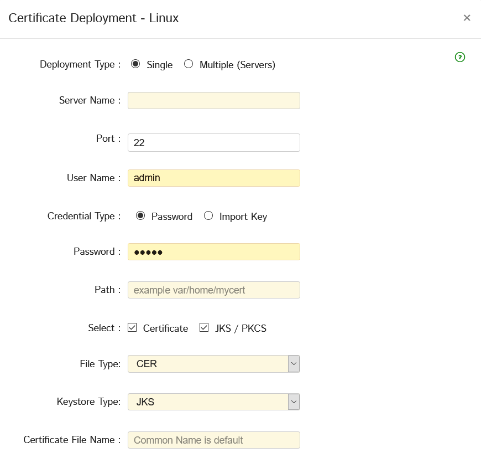
Task: Focus the Port field showing 22
Action: (x=213, y=142)
